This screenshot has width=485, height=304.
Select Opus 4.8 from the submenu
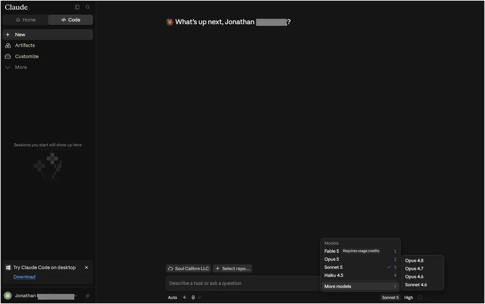coord(422,260)
